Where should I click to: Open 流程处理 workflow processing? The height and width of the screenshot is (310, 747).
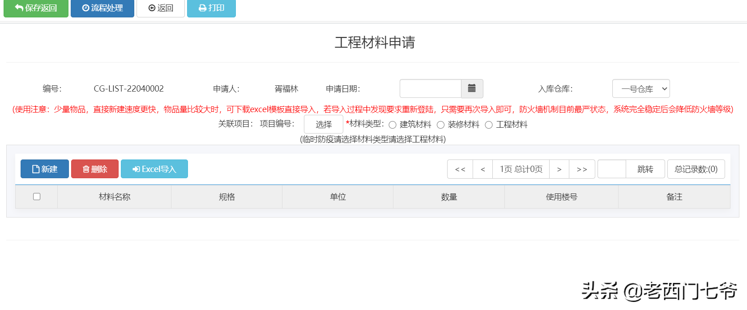point(102,8)
